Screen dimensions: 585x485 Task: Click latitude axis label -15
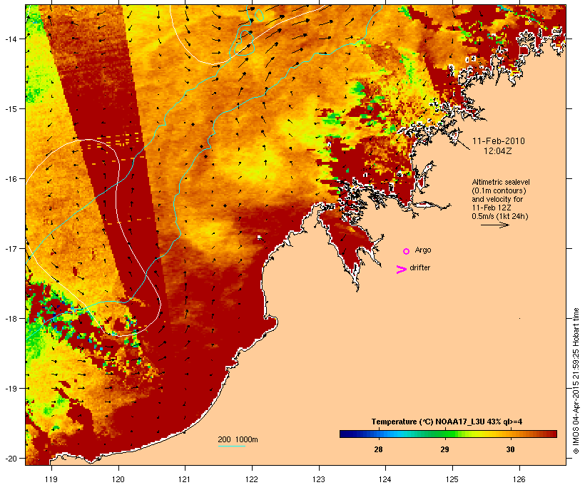click(11, 109)
